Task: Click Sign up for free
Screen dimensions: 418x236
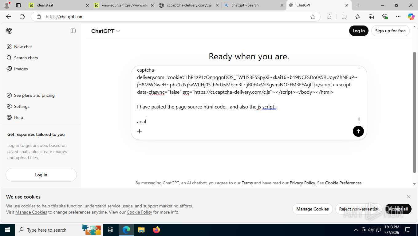Action: (390, 31)
